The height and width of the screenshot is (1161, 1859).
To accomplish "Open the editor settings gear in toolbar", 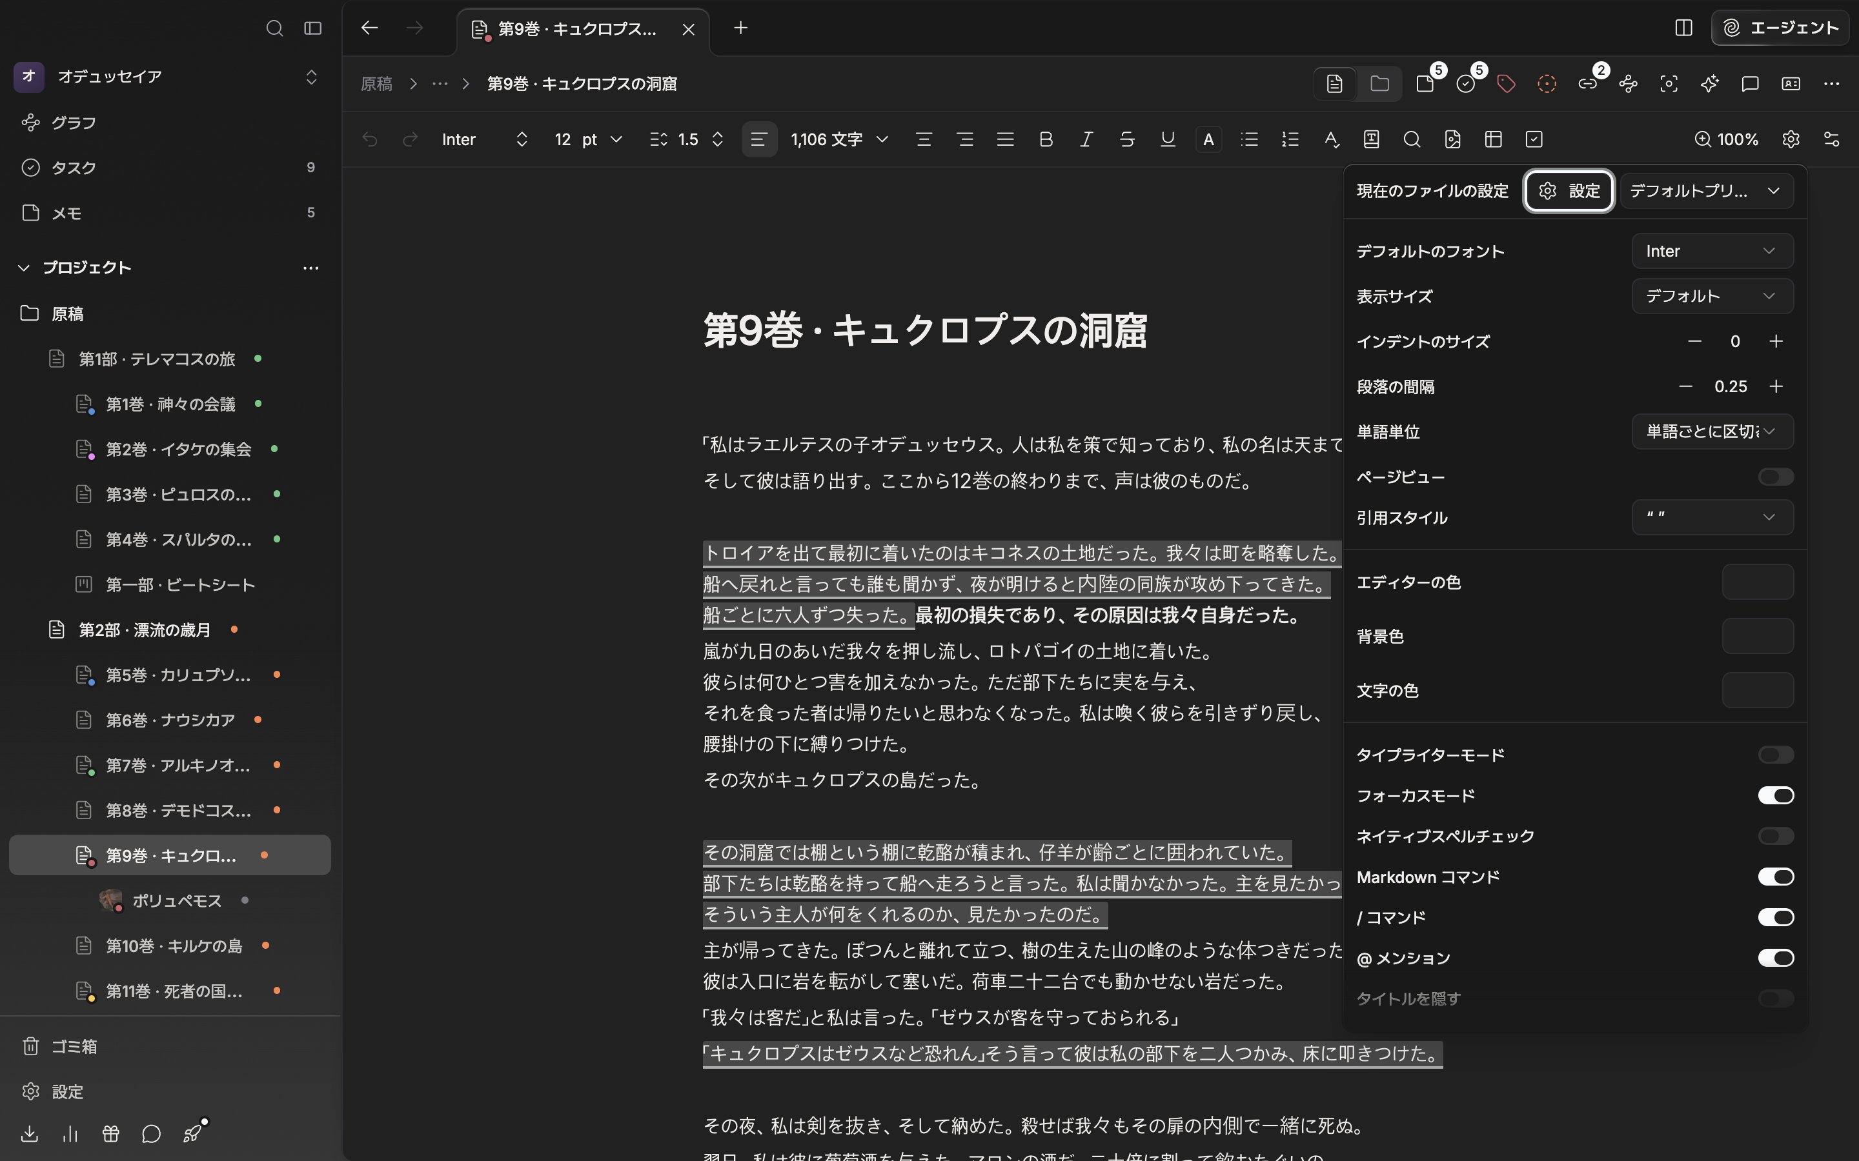I will coord(1791,139).
